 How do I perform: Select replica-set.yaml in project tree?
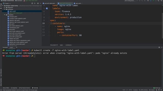(14, 39)
